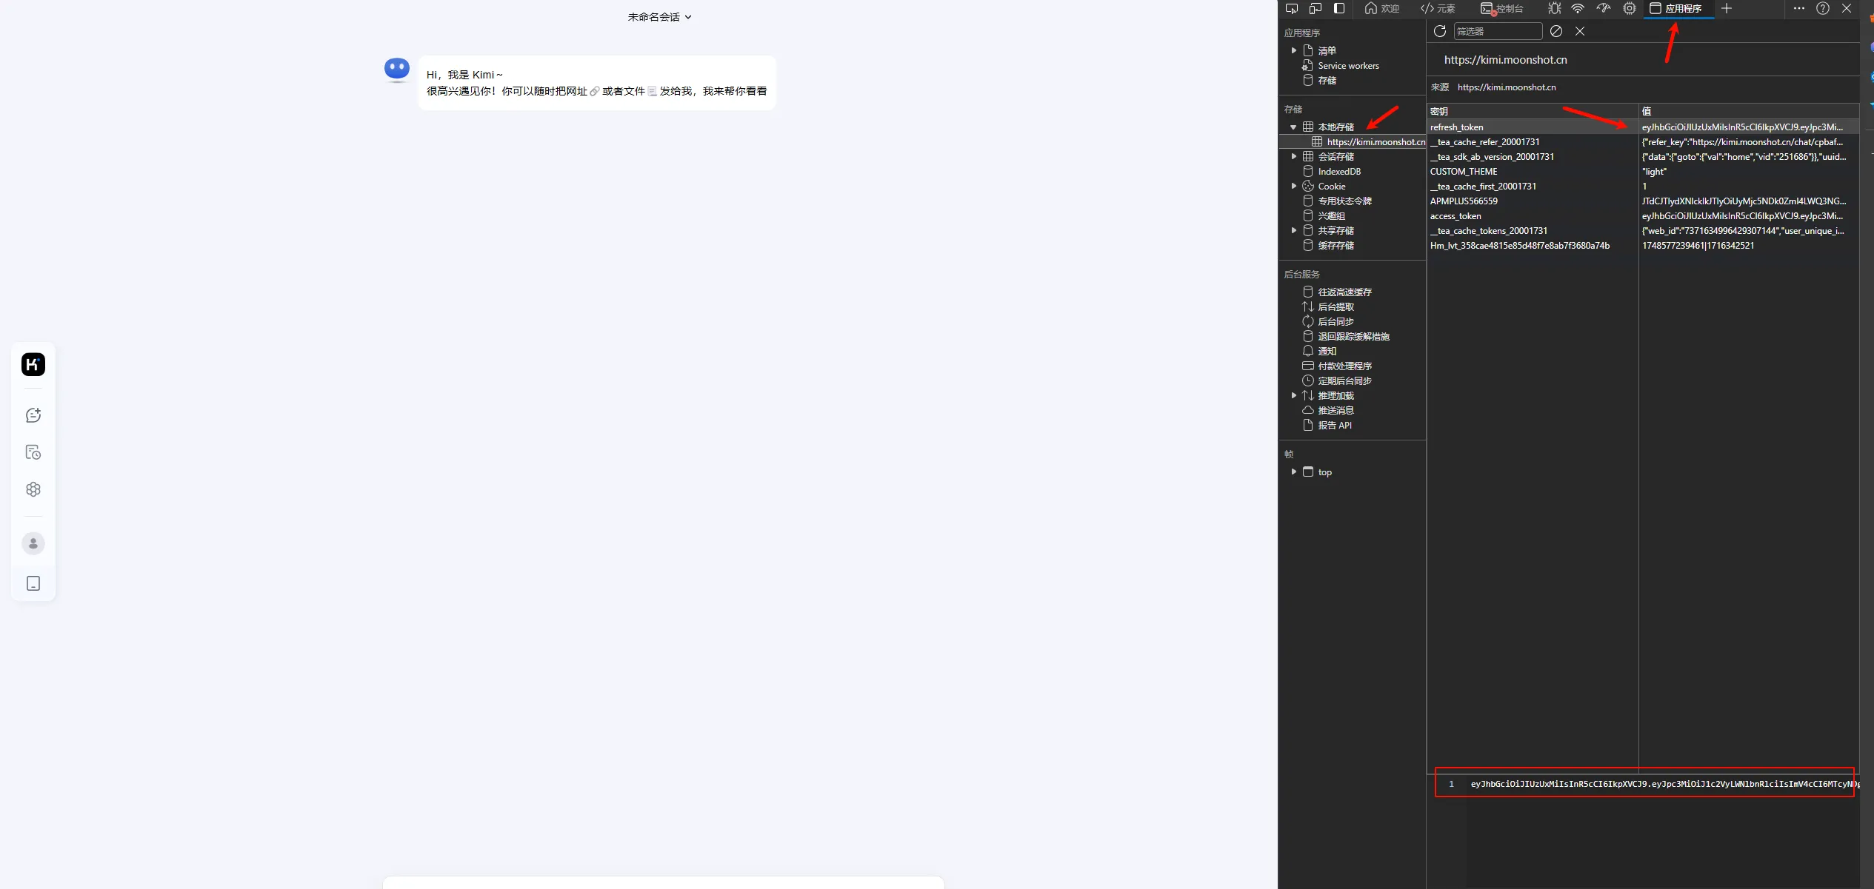Open the Performance gauge icon tab
The width and height of the screenshot is (1874, 889).
tap(1604, 9)
